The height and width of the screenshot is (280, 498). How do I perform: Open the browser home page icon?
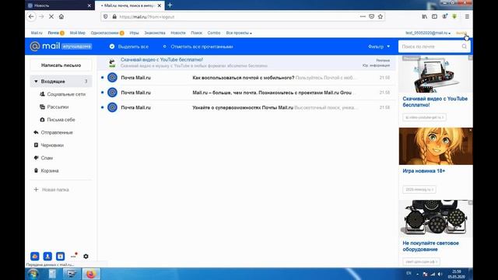pos(61,16)
